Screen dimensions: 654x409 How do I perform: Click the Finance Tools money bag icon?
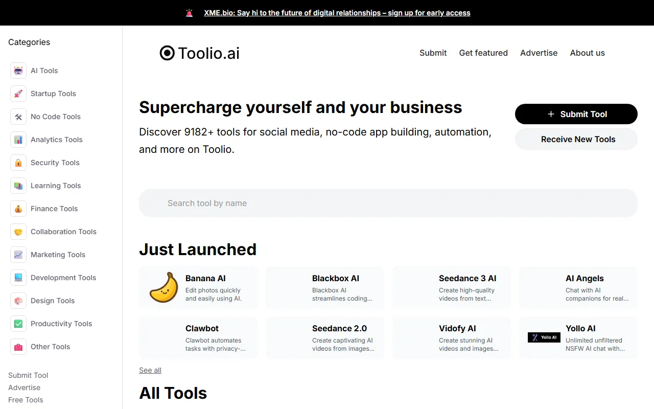pos(18,209)
